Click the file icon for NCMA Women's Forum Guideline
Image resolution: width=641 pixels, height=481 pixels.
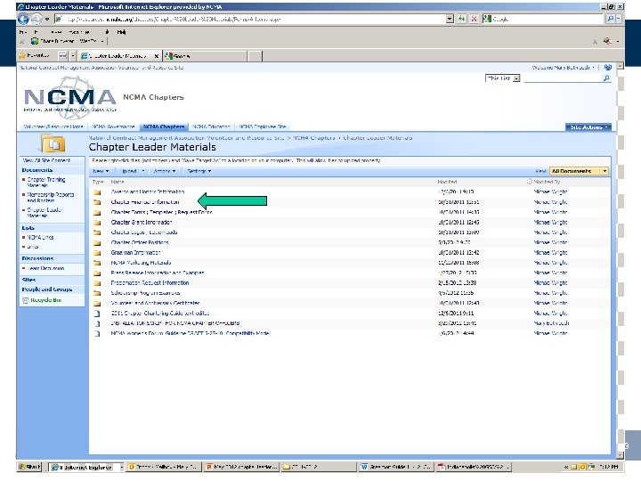point(97,334)
